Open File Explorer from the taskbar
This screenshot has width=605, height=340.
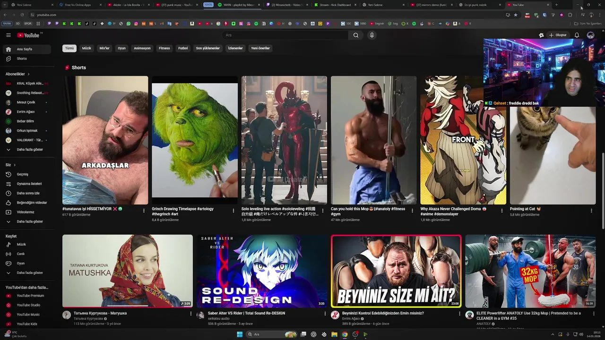point(334,334)
